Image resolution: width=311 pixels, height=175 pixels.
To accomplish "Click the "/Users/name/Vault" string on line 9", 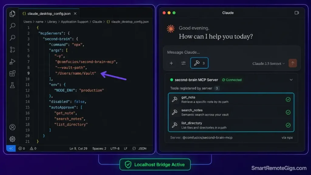I will (x=76, y=73).
